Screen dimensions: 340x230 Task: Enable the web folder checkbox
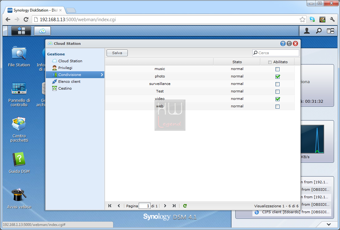277,106
